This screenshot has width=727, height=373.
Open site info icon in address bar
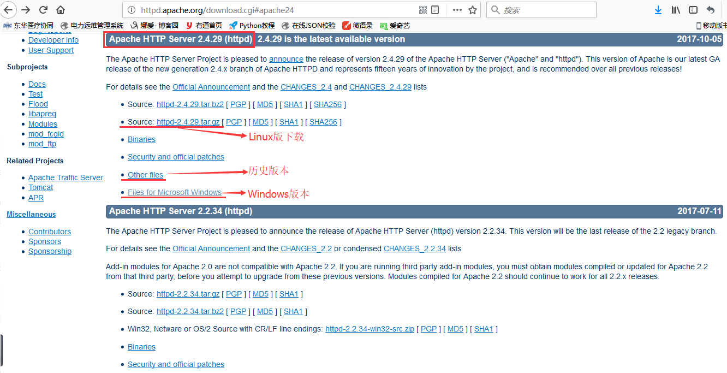point(132,10)
